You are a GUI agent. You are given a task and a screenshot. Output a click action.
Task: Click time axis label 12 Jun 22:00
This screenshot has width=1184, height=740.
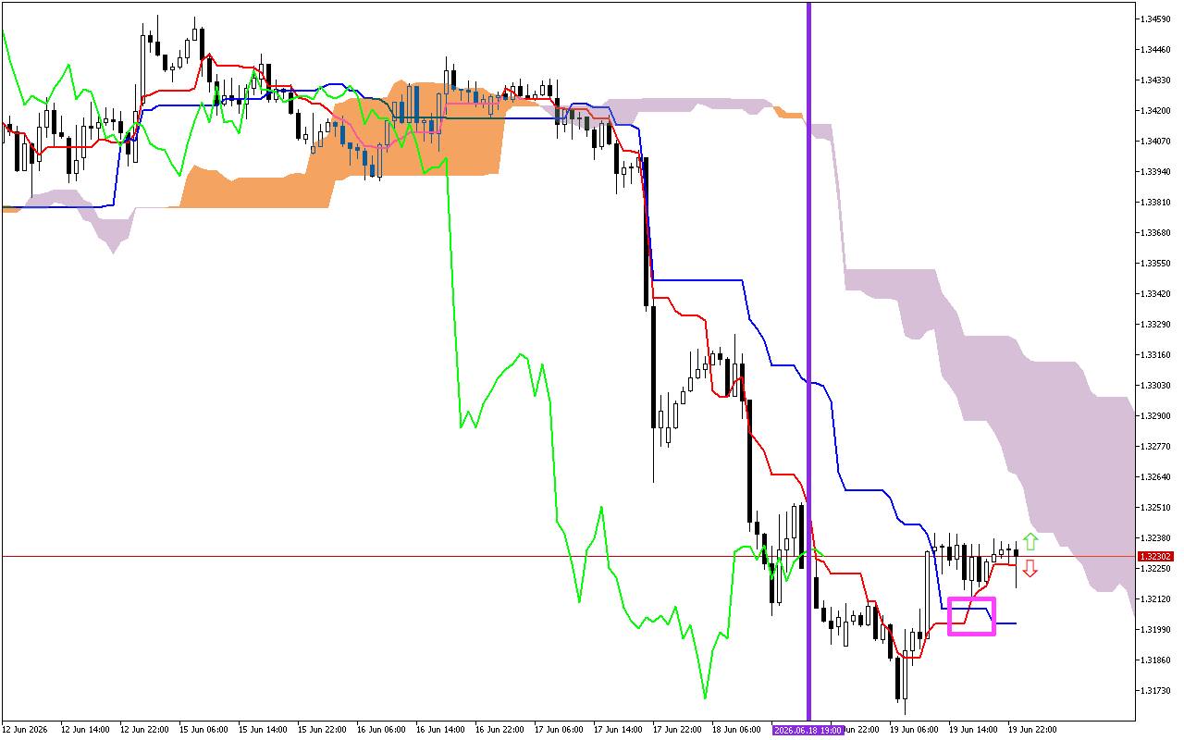pyautogui.click(x=143, y=730)
